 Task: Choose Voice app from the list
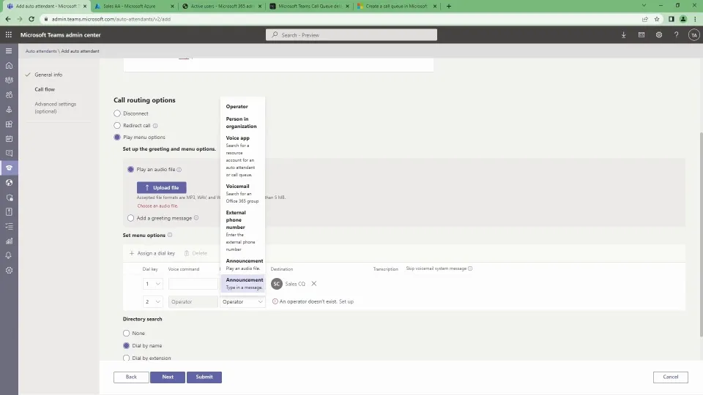242,157
